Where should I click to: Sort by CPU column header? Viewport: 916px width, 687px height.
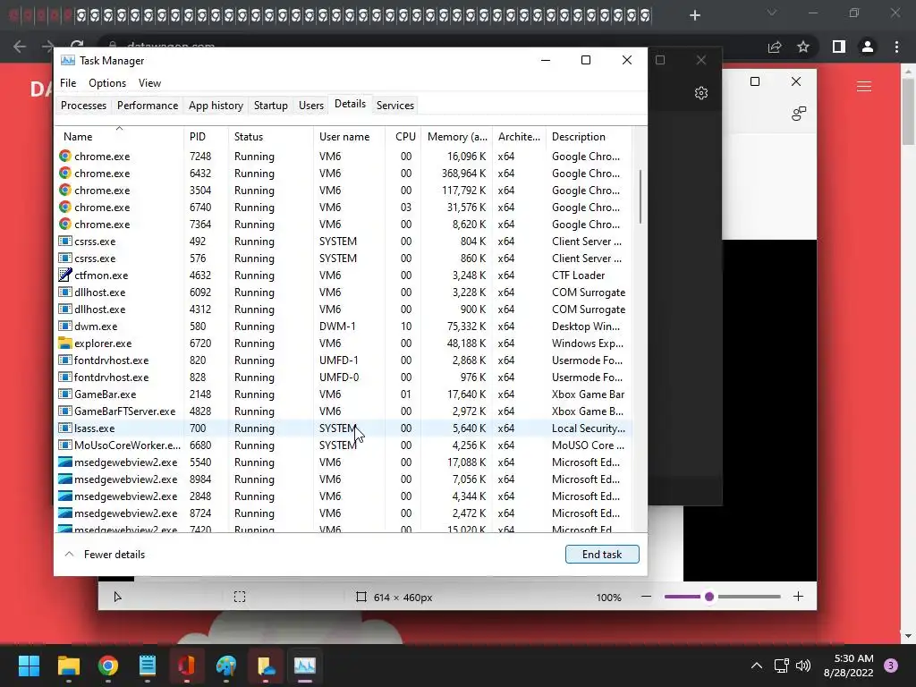(403, 136)
